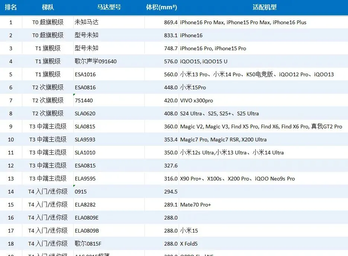
Task: Click T4 入门/迷你级 in row 16
Action: click(x=48, y=218)
